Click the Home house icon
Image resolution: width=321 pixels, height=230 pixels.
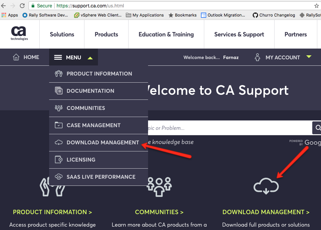coord(16,57)
